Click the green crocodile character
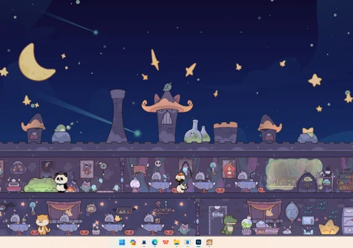The image size is (353, 248). [229, 225]
